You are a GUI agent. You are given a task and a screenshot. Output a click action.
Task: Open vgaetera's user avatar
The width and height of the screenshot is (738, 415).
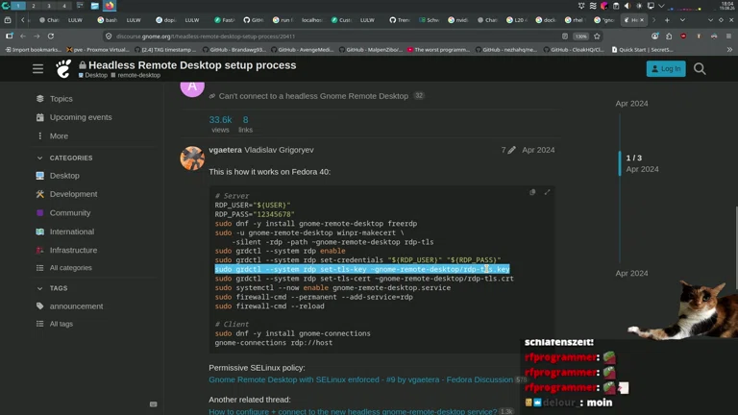(x=192, y=159)
